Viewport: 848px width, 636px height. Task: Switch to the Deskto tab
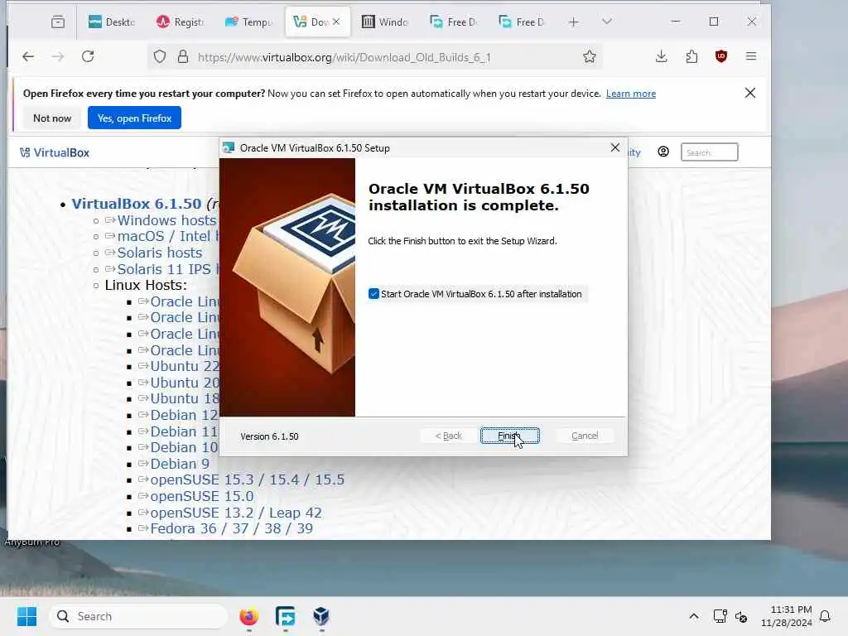112,22
